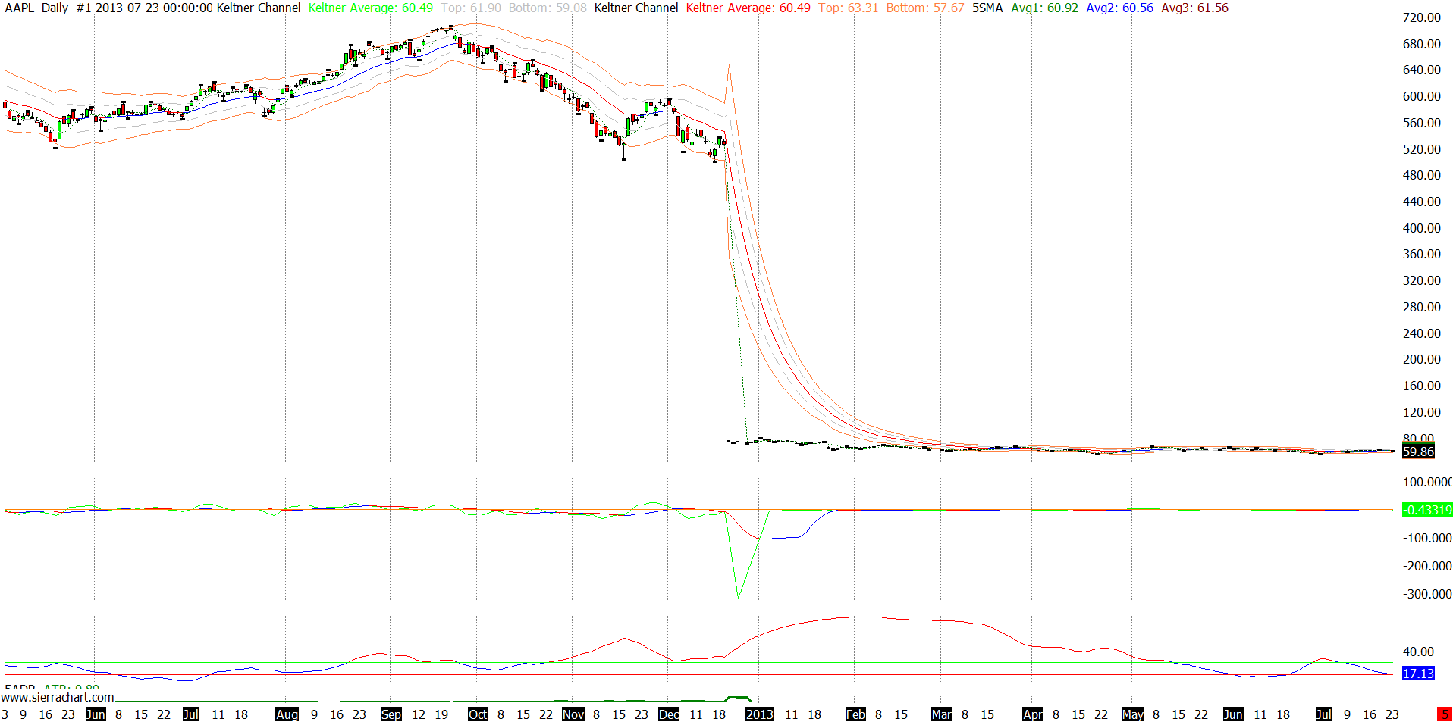Click the 100.0000 oscillator scale label
This screenshot has height=722, width=1453.
1427,482
